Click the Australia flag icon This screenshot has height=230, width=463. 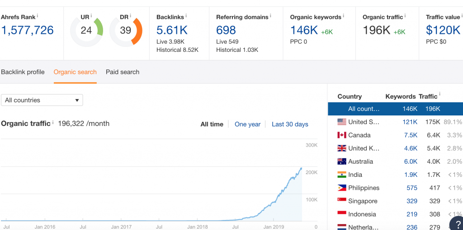click(x=342, y=161)
